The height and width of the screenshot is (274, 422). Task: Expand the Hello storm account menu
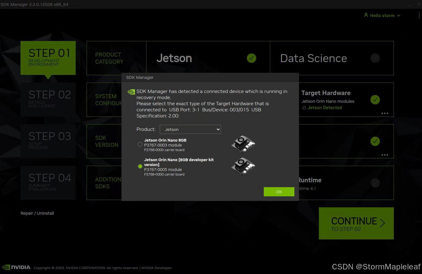pyautogui.click(x=398, y=15)
